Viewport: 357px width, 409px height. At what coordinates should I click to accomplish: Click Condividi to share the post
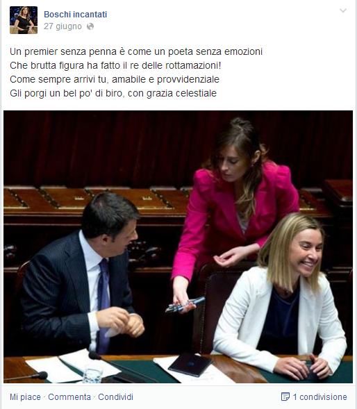coord(115,397)
